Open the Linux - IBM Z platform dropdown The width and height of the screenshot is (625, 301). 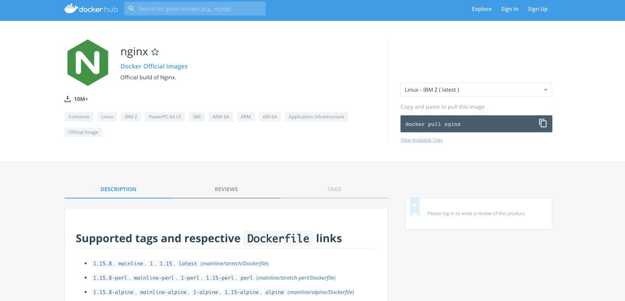476,90
